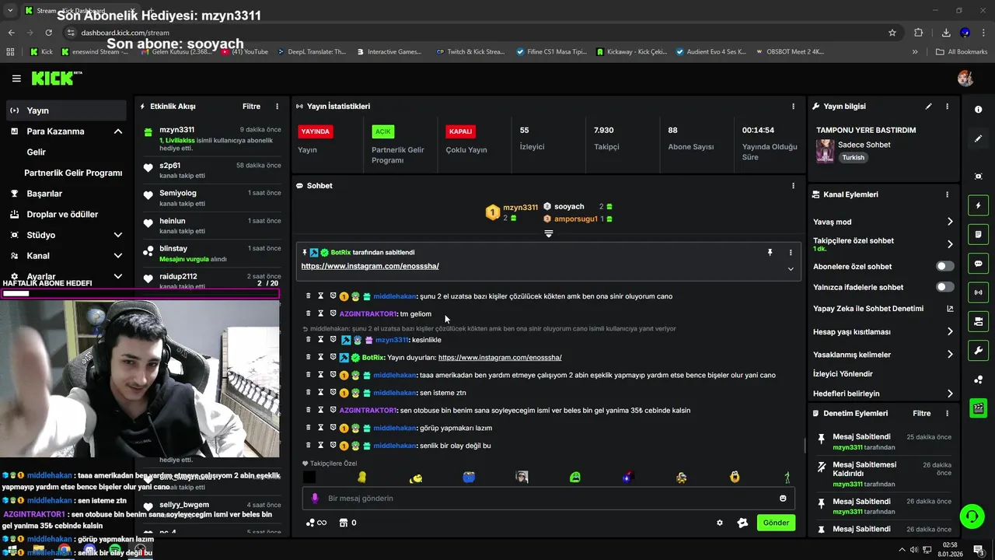
Task: Click the lightning bolt sidebar icon
Action: (x=978, y=205)
